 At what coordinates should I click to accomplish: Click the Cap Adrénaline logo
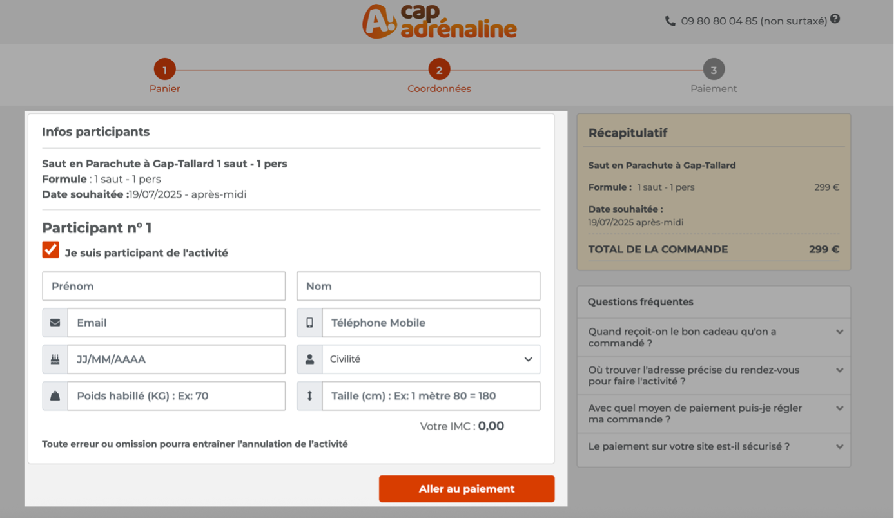click(440, 21)
